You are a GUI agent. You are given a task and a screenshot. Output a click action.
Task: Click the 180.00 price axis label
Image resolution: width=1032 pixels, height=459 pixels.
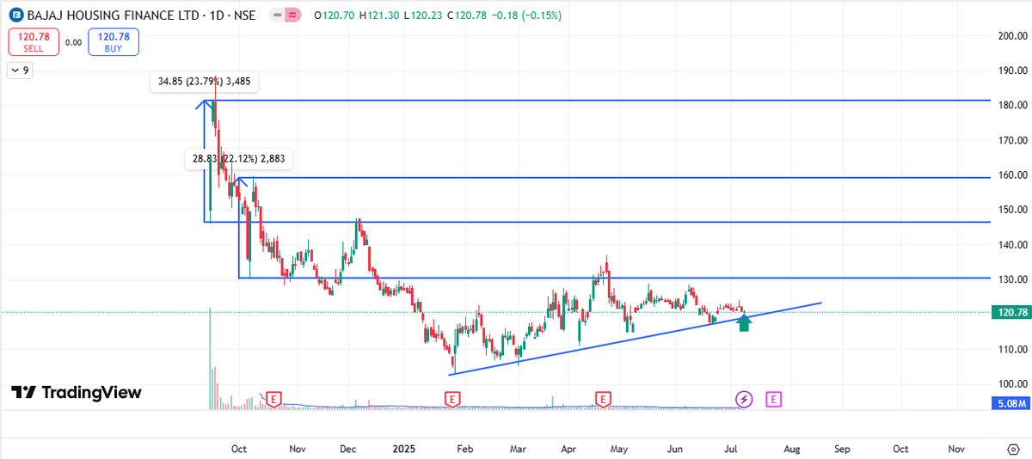(x=1012, y=105)
